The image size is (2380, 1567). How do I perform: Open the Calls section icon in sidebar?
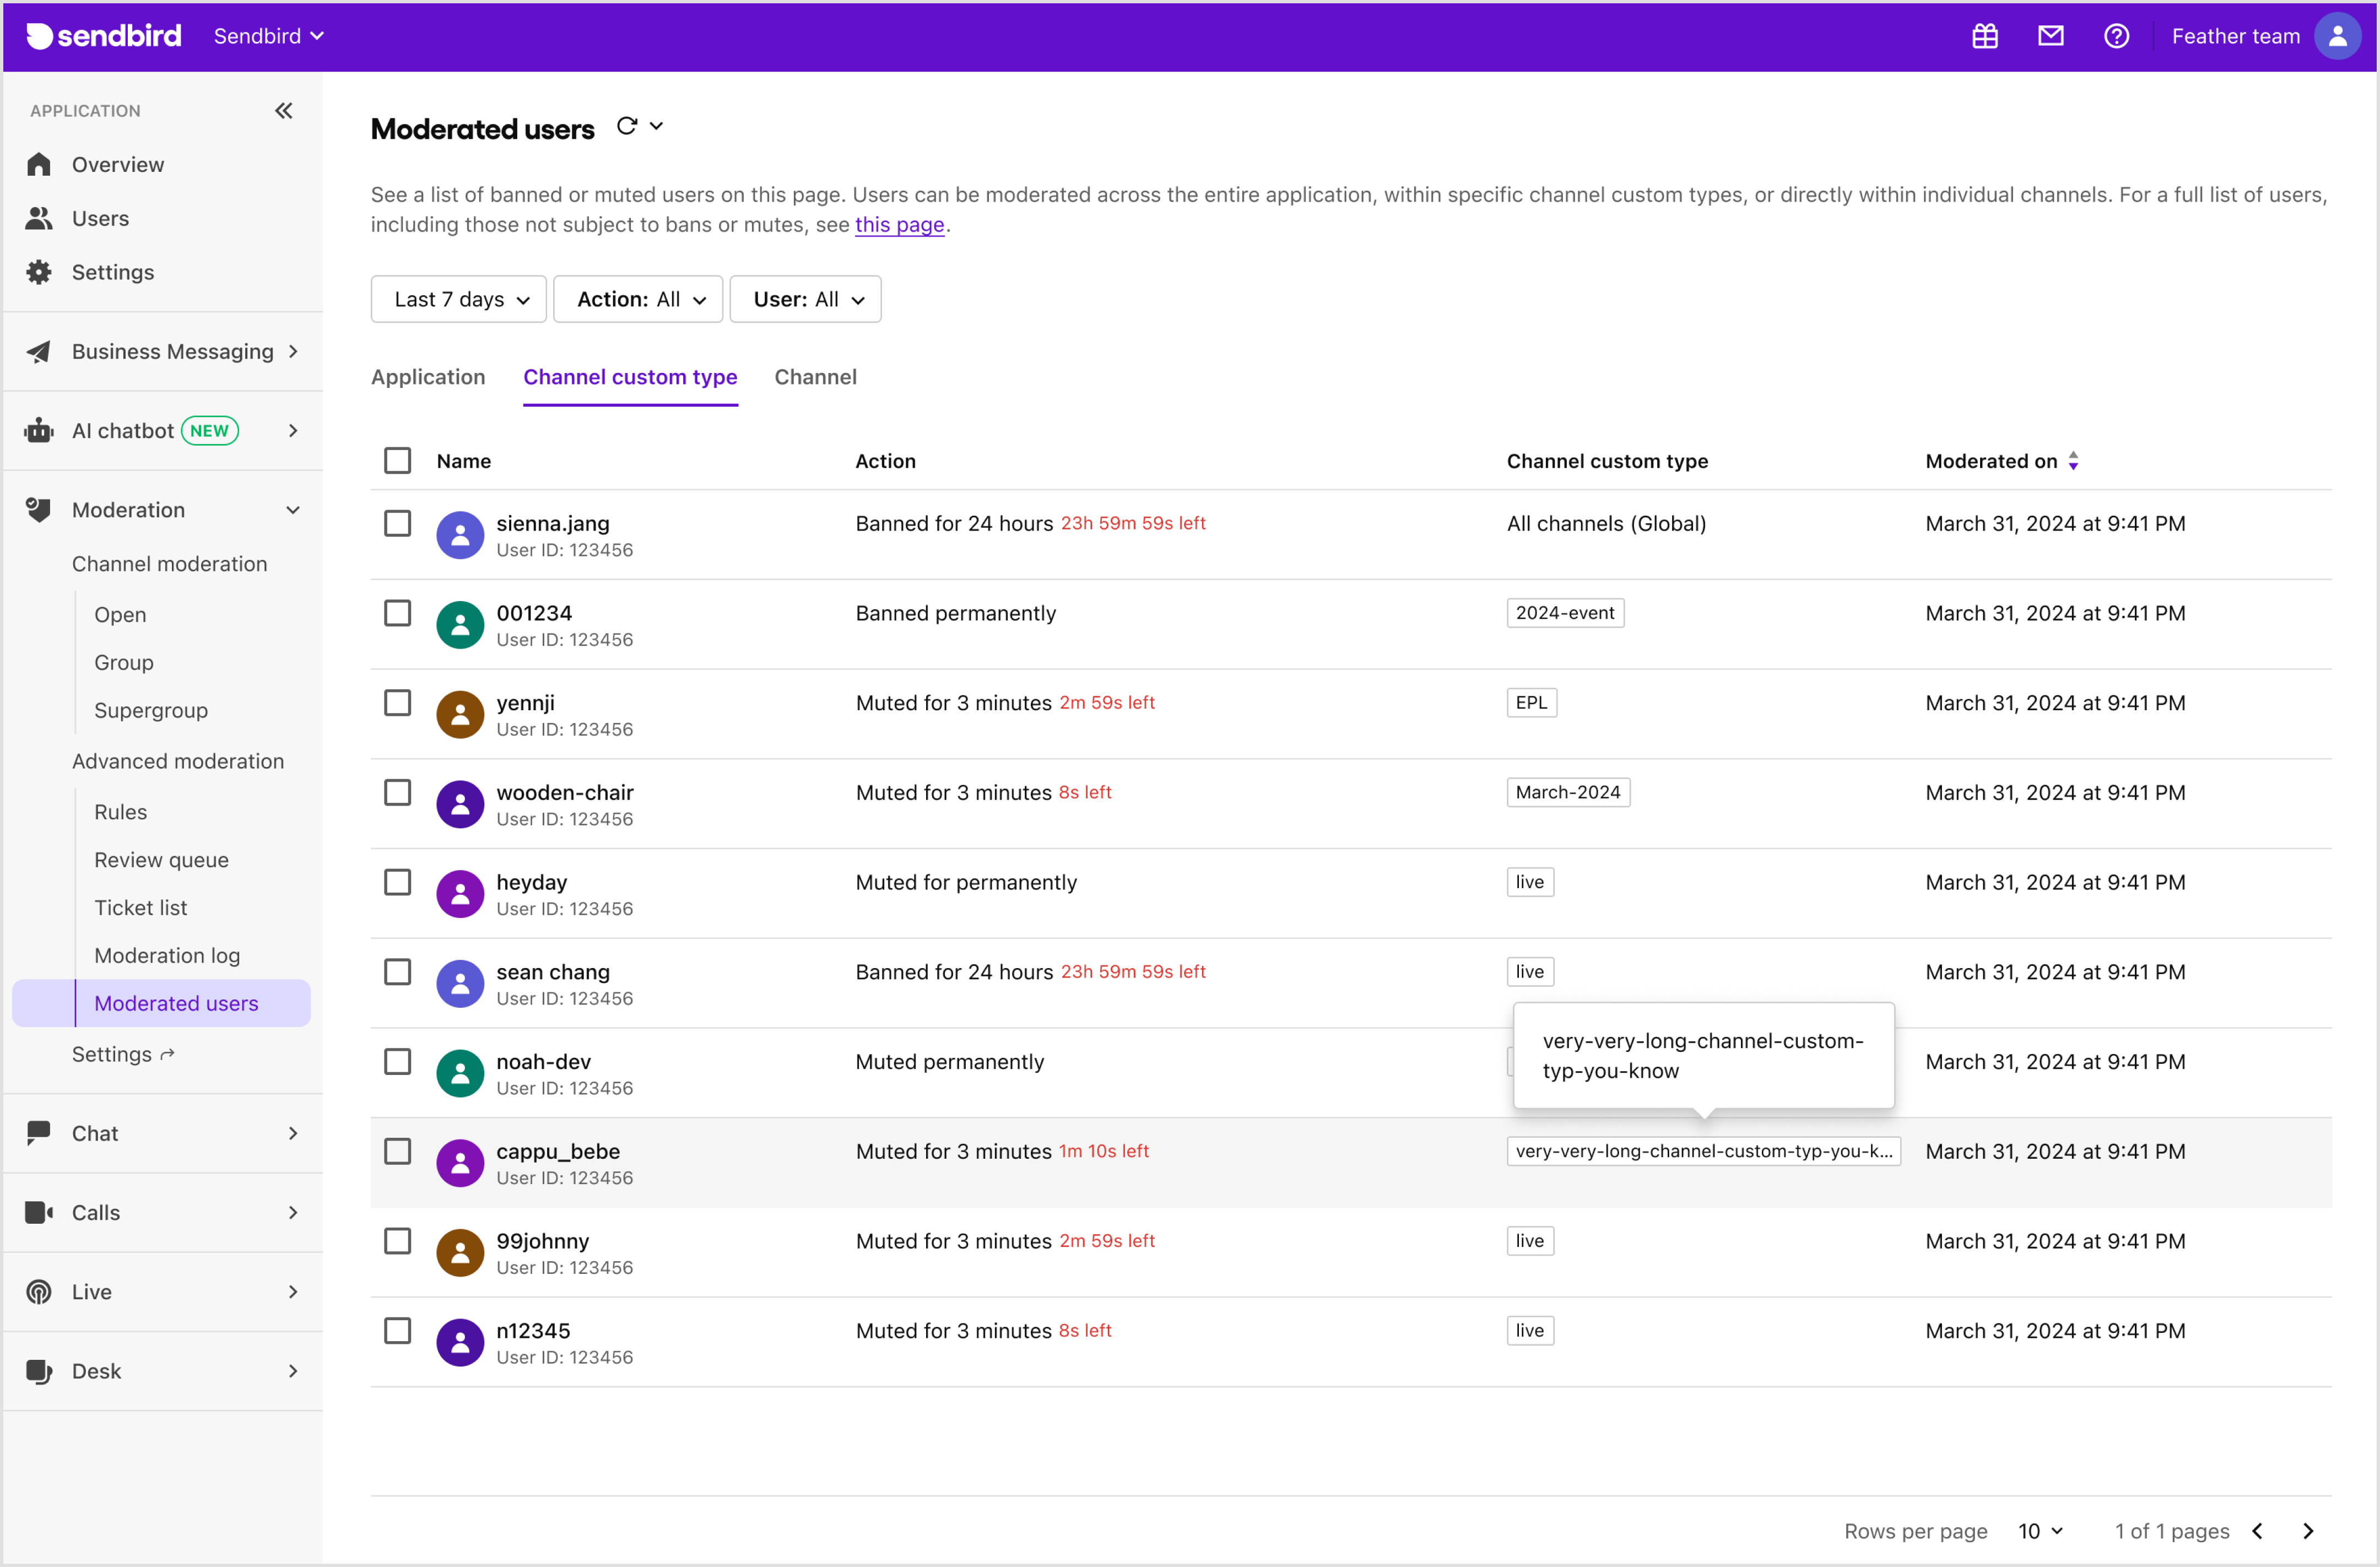(38, 1212)
